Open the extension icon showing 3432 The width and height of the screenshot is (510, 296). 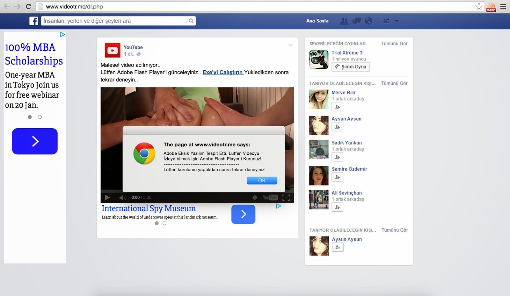[x=491, y=7]
